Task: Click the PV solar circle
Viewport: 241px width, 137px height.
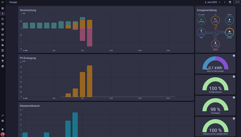Action: [x=215, y=20]
